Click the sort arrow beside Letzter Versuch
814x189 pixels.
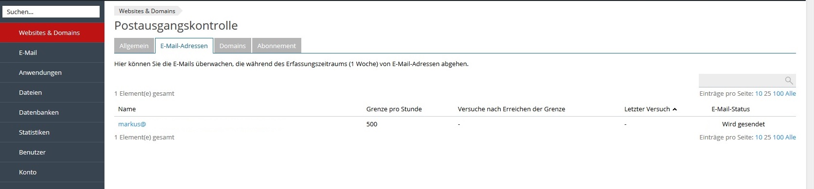point(675,109)
